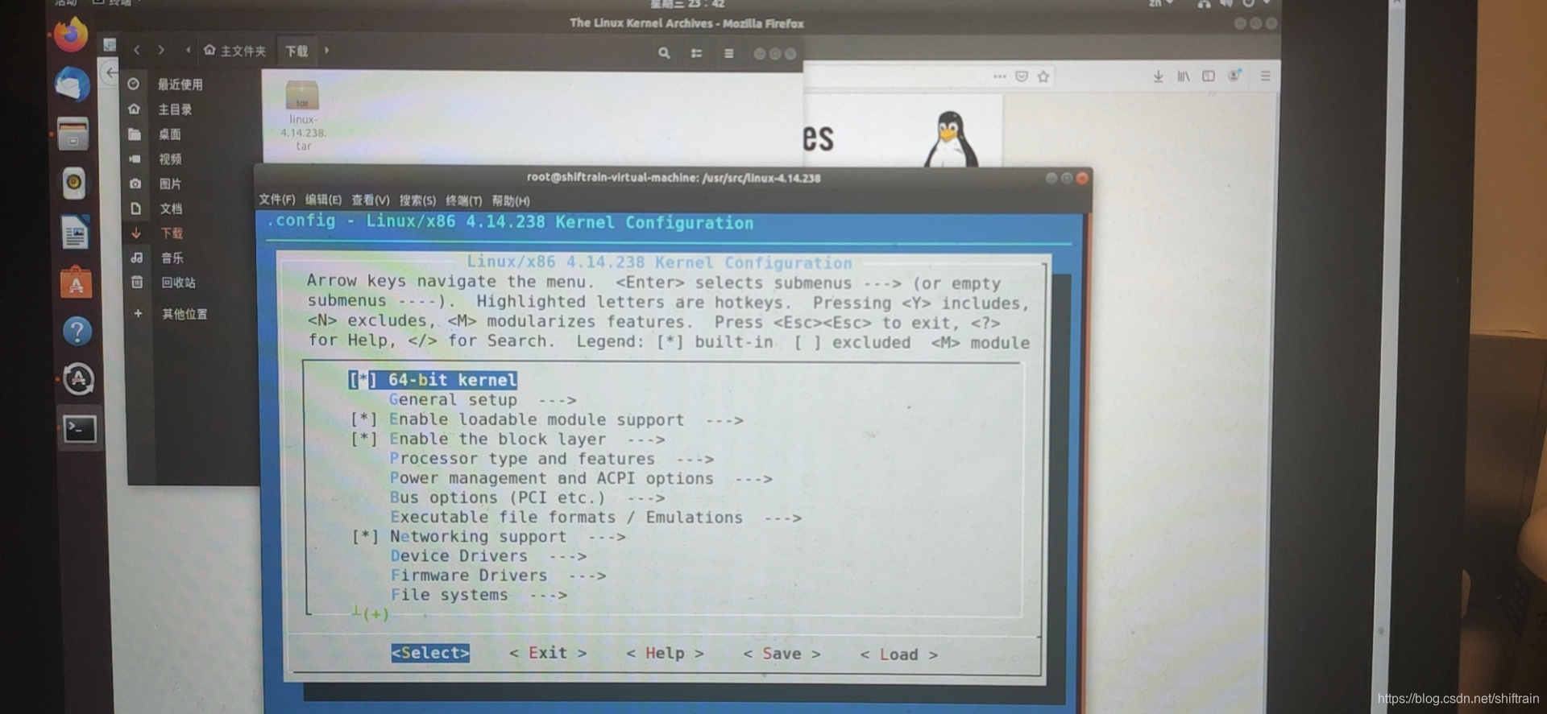Toggle the Firefox sidebar icon
The height and width of the screenshot is (714, 1547).
point(1209,76)
